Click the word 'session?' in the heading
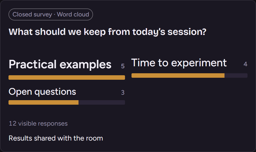The image size is (256, 152). [x=187, y=32]
